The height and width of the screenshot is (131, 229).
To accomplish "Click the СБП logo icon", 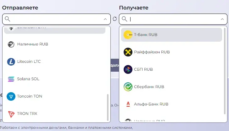I will coord(128,69).
